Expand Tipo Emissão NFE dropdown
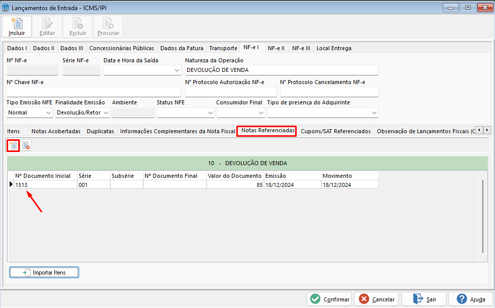Viewport: 495px width, 308px height. (x=49, y=113)
